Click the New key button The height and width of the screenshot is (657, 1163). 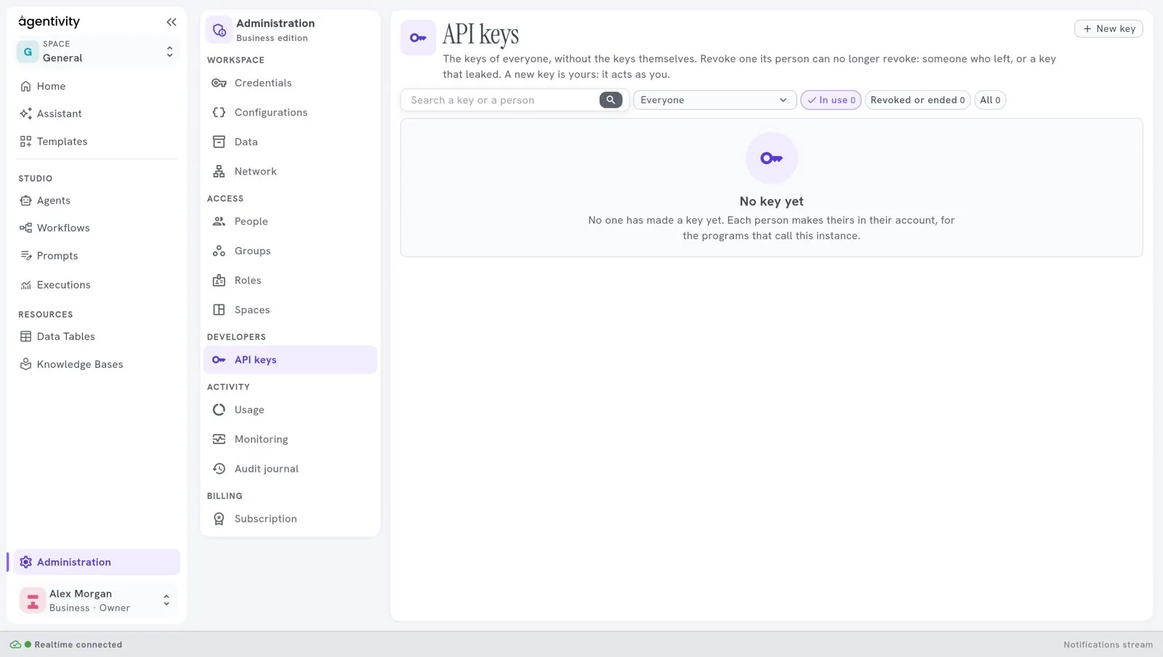(x=1108, y=29)
